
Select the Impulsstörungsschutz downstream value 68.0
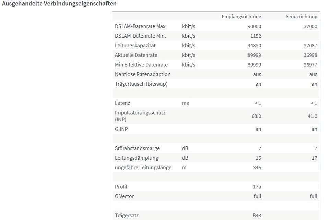pyautogui.click(x=256, y=116)
